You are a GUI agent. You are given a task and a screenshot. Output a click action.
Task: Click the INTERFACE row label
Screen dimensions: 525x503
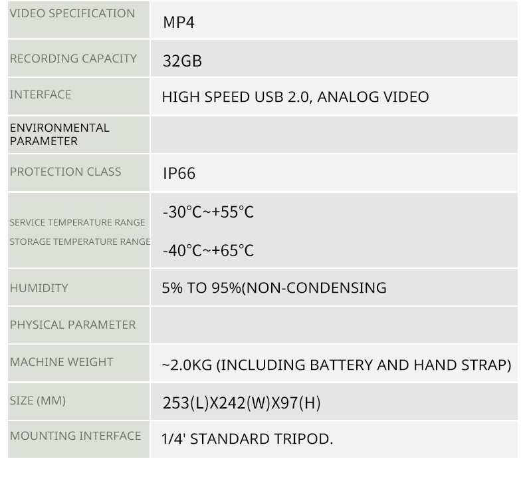pyautogui.click(x=41, y=94)
